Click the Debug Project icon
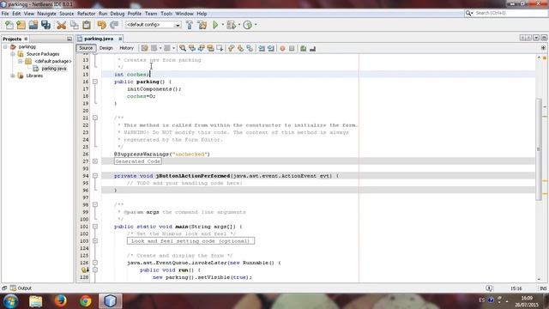549x309 pixels. click(231, 25)
